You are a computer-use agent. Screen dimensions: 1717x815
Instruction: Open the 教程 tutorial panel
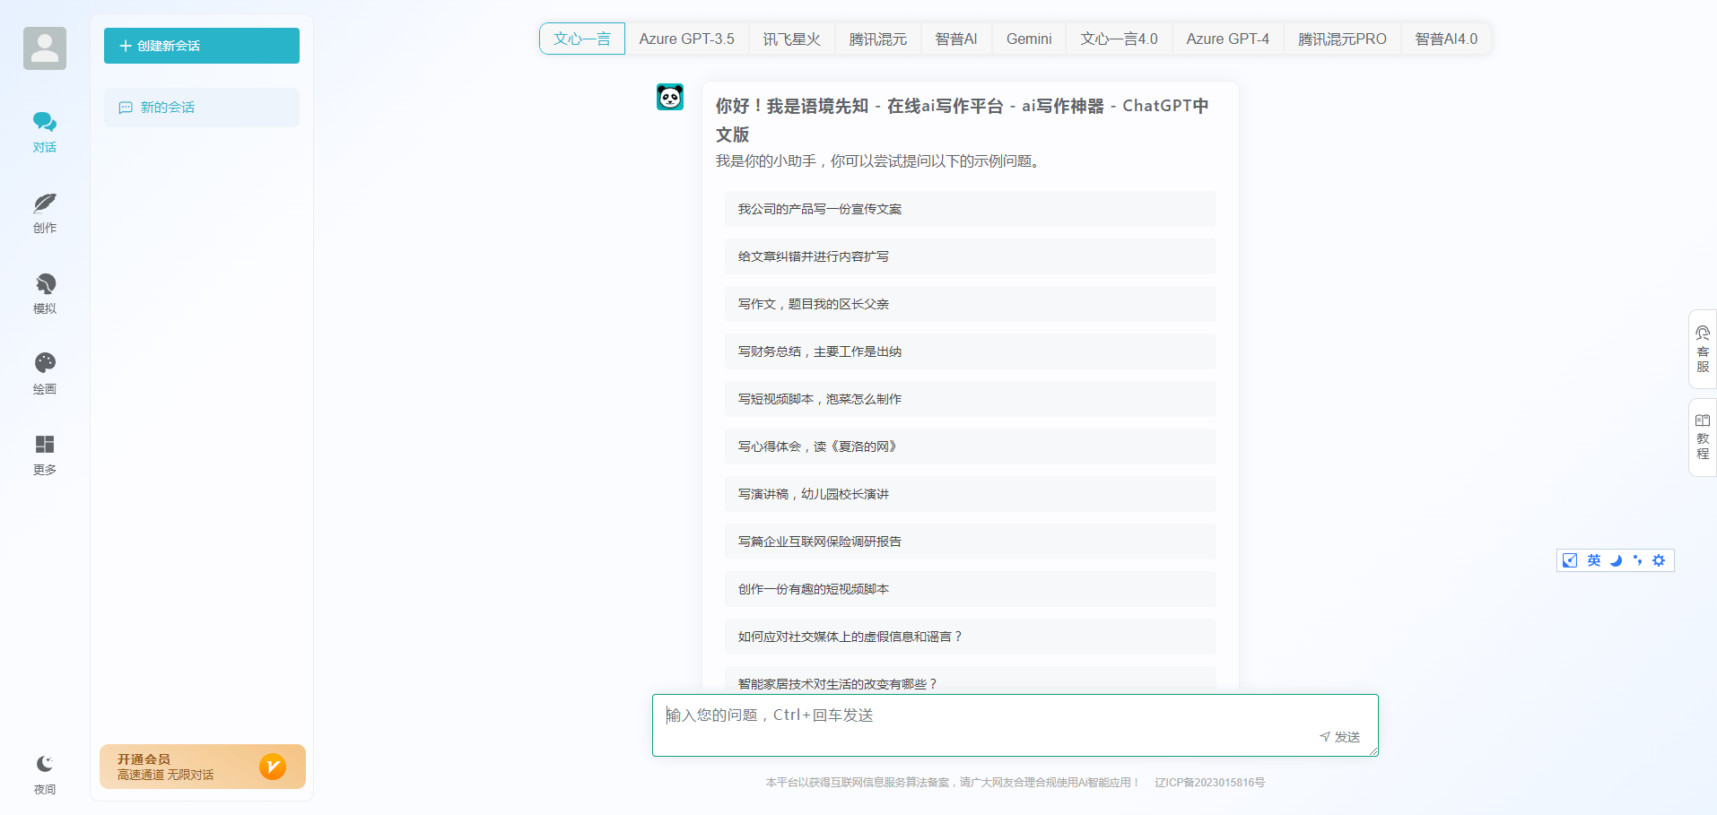(1703, 438)
